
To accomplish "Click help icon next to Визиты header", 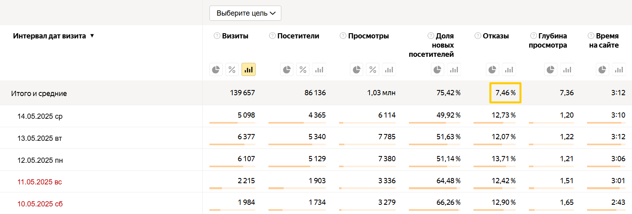I will pos(217,36).
